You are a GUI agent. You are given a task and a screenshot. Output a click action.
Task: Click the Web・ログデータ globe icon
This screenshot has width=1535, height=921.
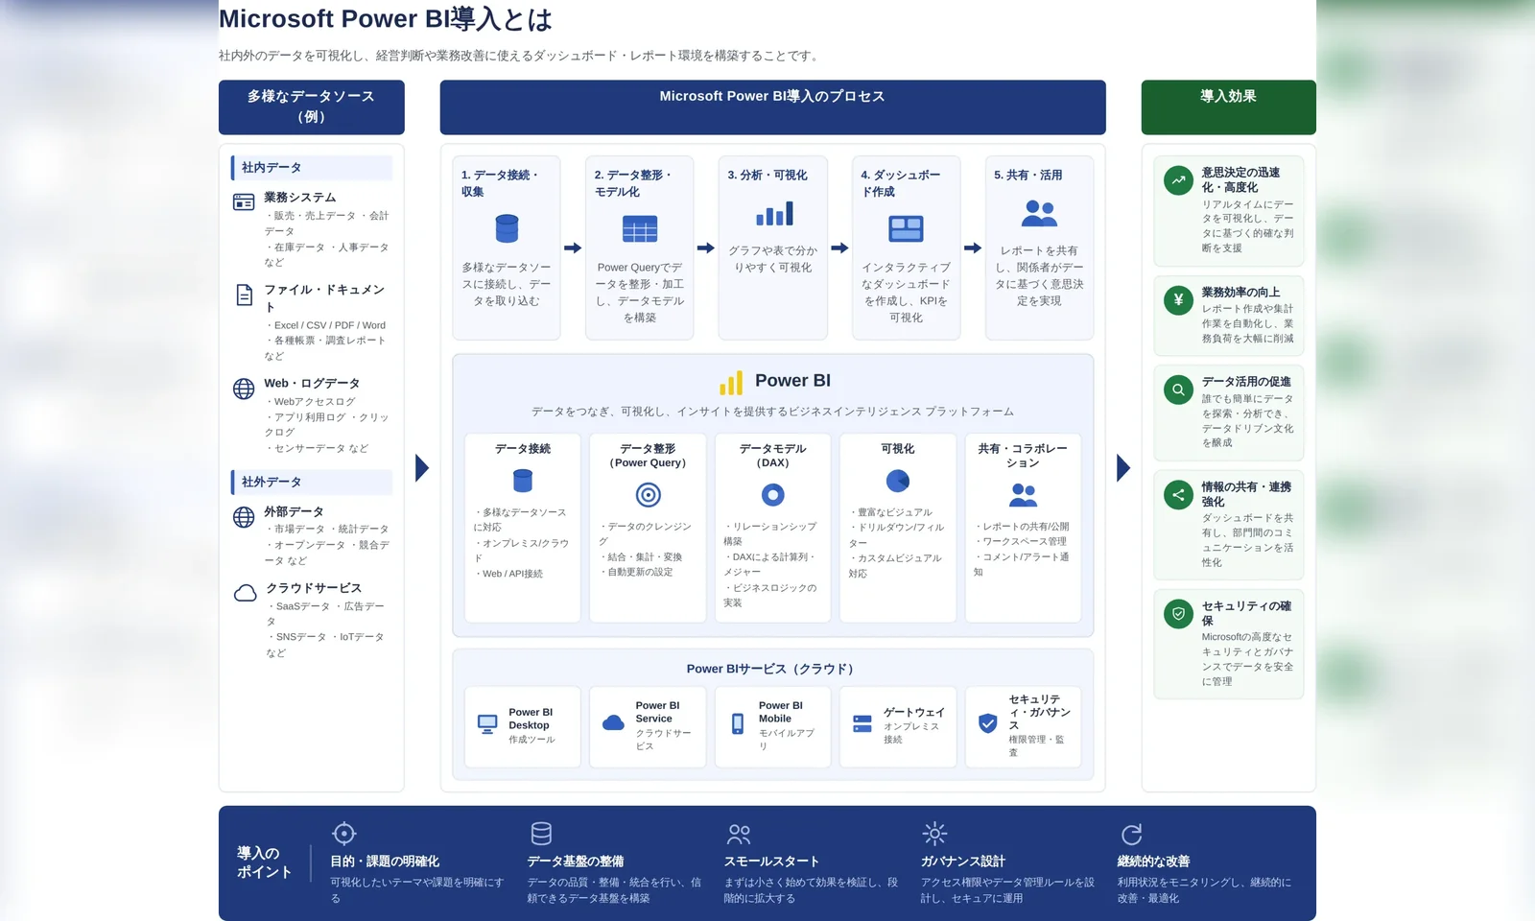(x=244, y=389)
